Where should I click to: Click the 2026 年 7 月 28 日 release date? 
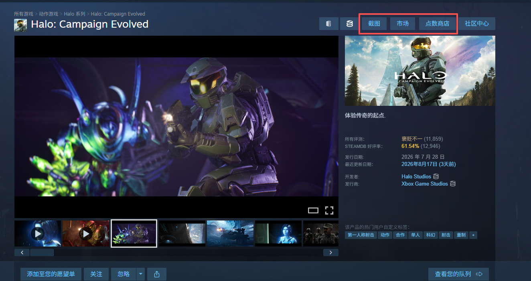click(x=423, y=157)
